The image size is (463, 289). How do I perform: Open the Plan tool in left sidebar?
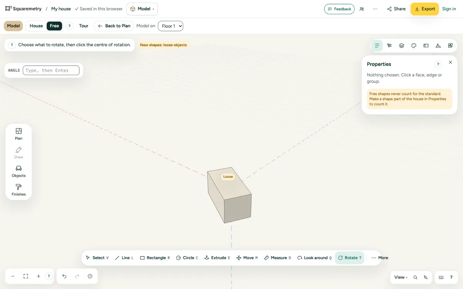point(19,134)
